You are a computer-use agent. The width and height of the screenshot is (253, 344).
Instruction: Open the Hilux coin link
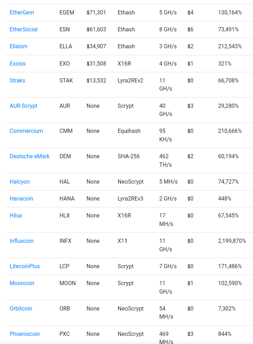pyautogui.click(x=16, y=215)
